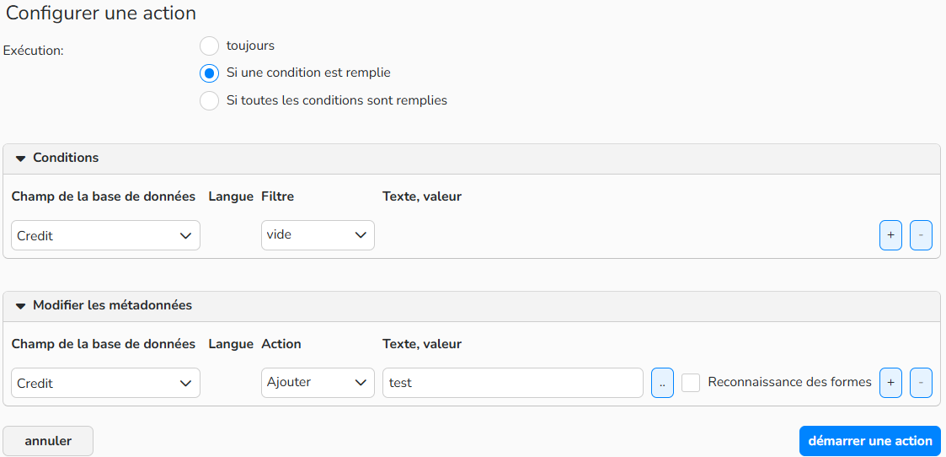Add a metadata row with plus button
946x457 pixels.
coord(890,383)
